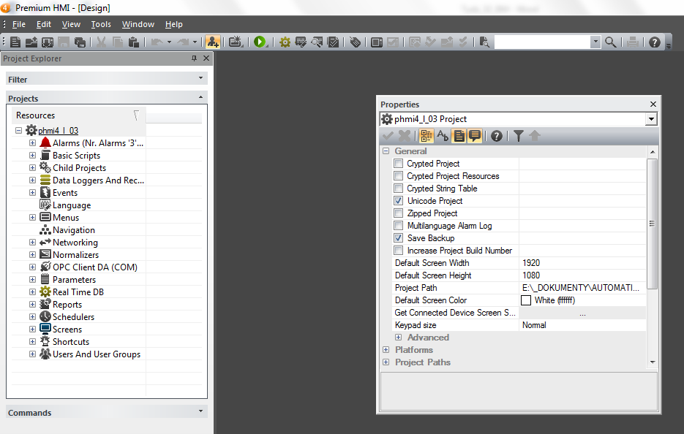Click the document search icon beside the search box
The image size is (684, 434).
[484, 42]
